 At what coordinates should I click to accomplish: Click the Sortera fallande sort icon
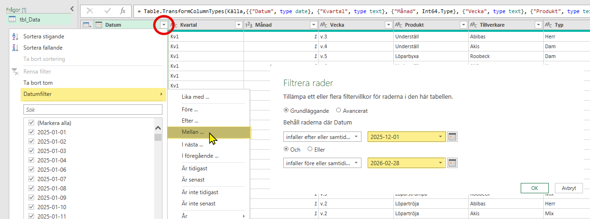(15, 48)
